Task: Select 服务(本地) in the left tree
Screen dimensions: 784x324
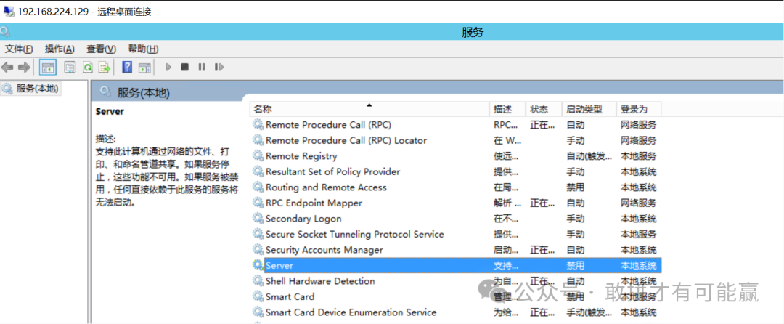Action: [x=37, y=89]
